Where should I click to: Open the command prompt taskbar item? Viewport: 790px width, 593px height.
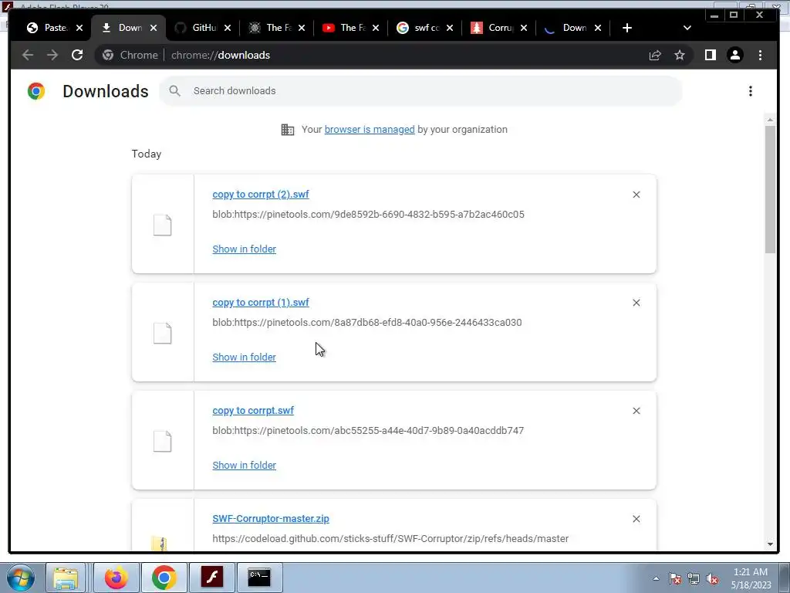(x=259, y=578)
